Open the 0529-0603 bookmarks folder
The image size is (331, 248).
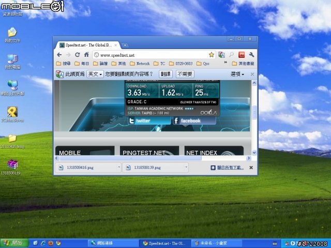tap(181, 64)
